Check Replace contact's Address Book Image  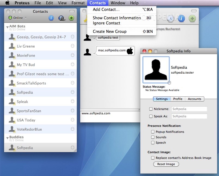click(x=153, y=158)
